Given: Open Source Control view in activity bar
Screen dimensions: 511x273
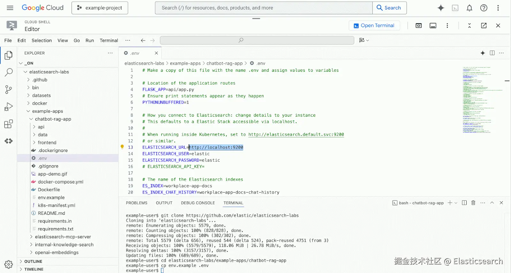Looking at the screenshot, I should (x=9, y=90).
